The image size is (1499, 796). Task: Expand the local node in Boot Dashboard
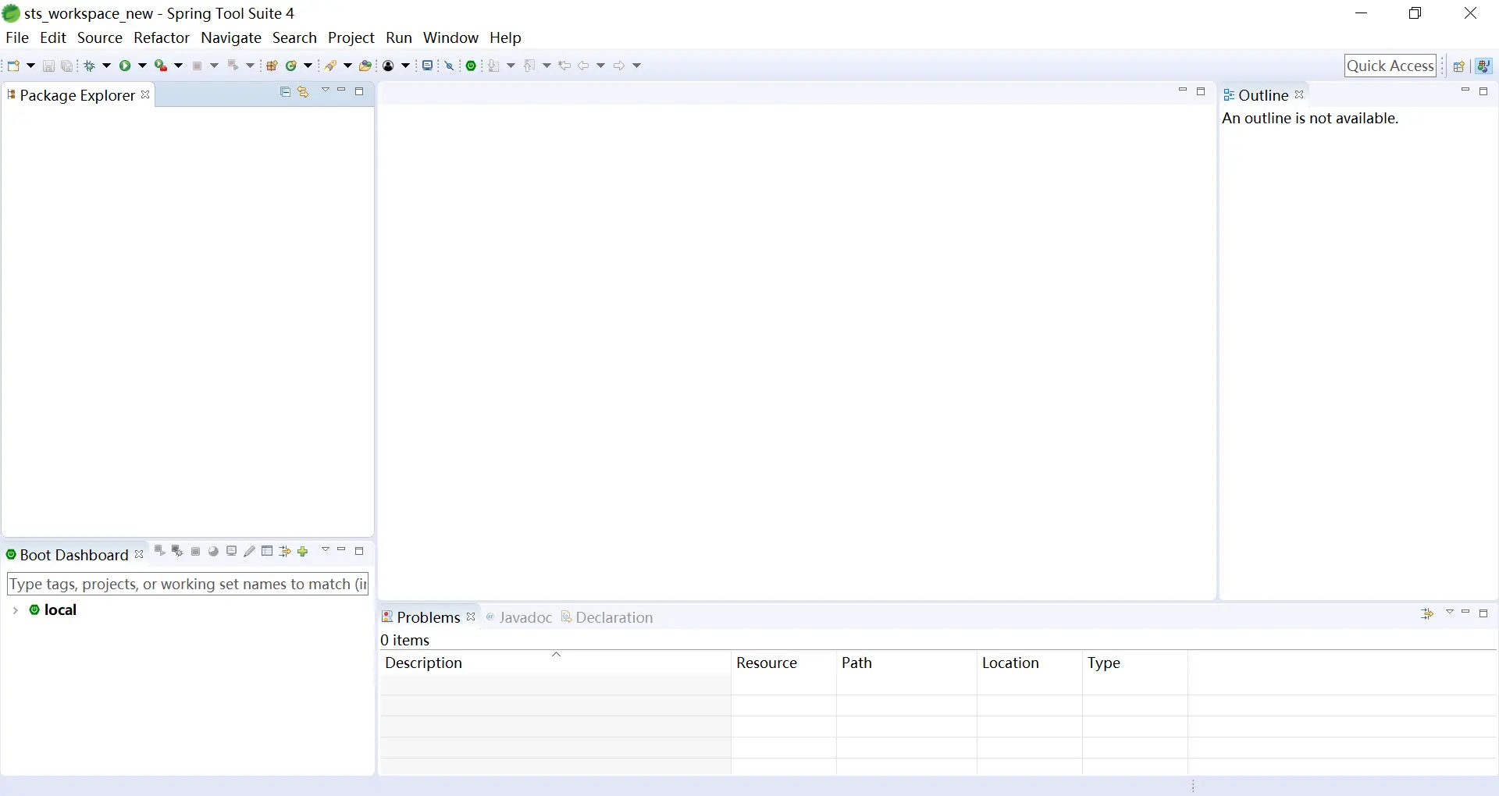(15, 610)
